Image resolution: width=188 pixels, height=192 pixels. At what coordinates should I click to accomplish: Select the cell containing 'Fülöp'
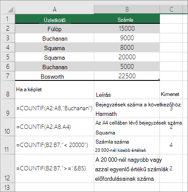(54, 29)
